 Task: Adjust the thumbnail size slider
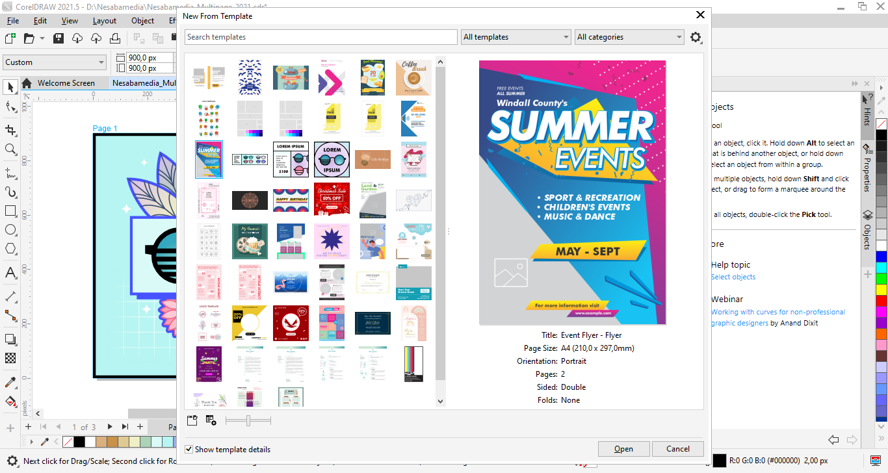[248, 421]
